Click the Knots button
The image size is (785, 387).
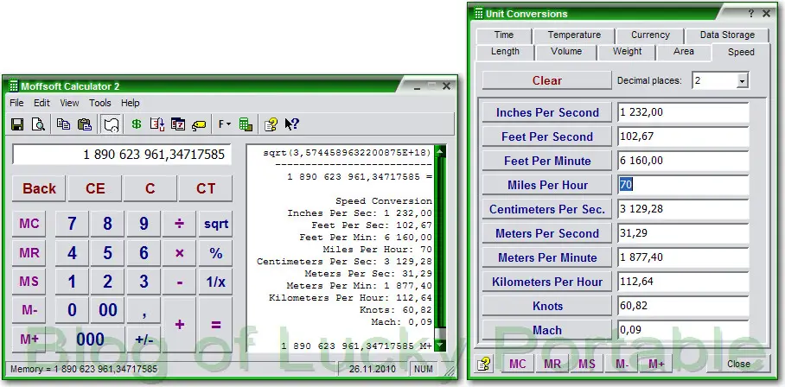pyautogui.click(x=546, y=306)
